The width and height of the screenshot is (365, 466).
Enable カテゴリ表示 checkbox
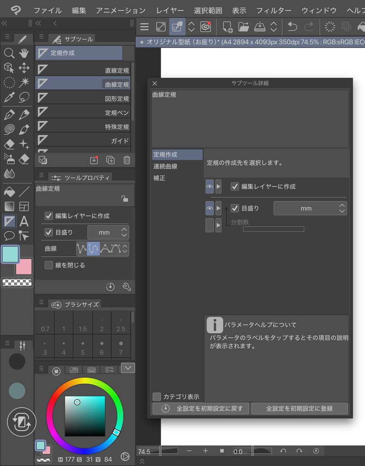[157, 396]
